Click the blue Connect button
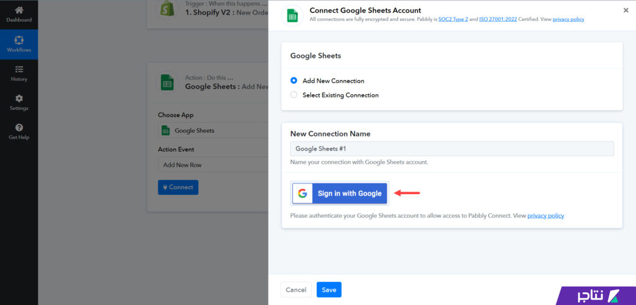636x305 pixels. point(178,187)
